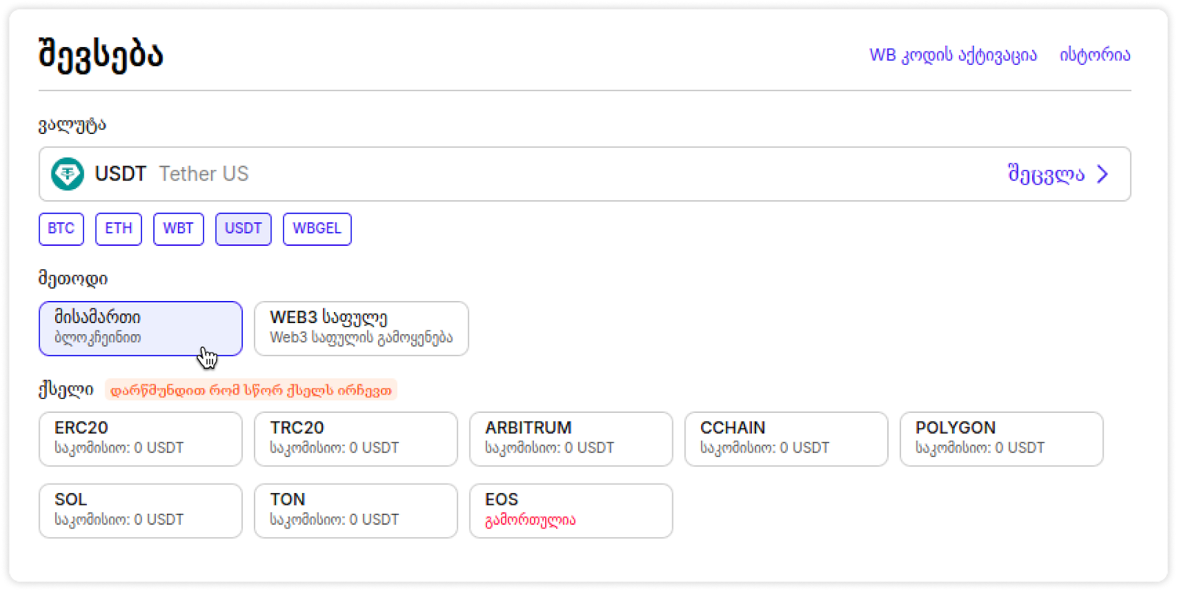
Task: Click the chevron arrow next to შეცვლა
Action: pos(1102,174)
